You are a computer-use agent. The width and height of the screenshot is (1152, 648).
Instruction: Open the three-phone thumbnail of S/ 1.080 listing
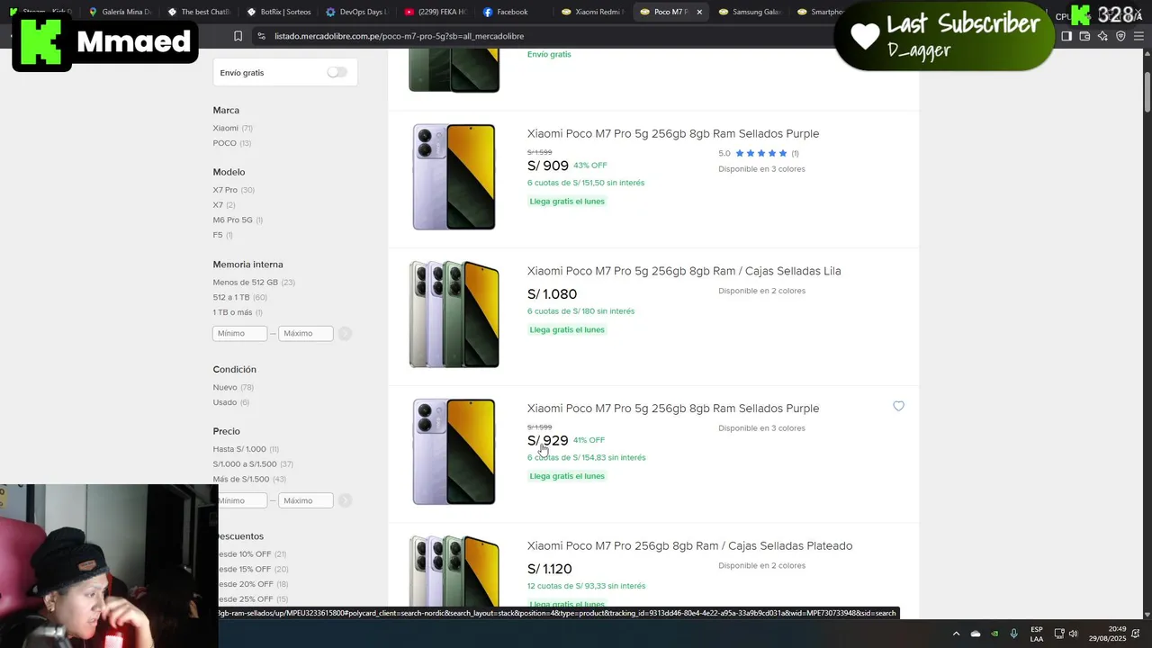454,314
